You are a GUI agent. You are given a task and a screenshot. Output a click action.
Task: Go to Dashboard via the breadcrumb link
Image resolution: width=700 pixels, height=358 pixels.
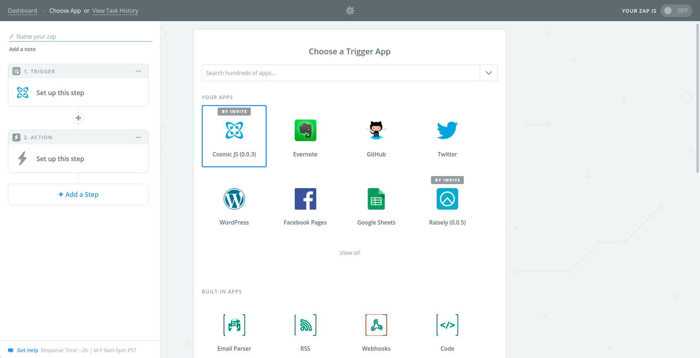point(23,11)
